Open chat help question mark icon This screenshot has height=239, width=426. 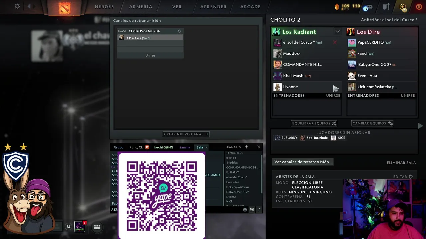[259, 210]
